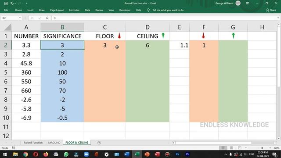Expand the Name Box dropdown arrow
This screenshot has height=158, width=281.
point(20,18)
